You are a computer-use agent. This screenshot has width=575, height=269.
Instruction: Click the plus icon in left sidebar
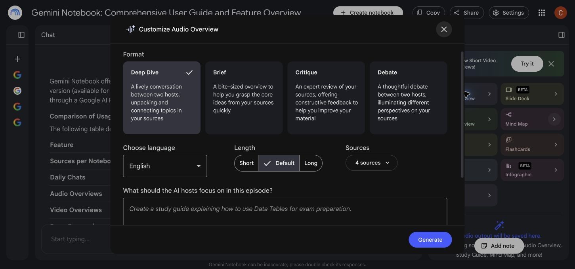point(17,59)
